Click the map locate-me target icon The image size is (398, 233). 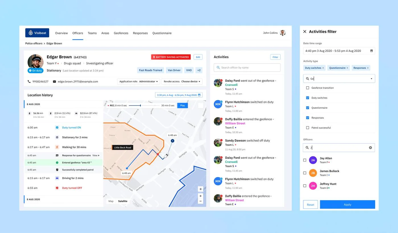(x=200, y=189)
